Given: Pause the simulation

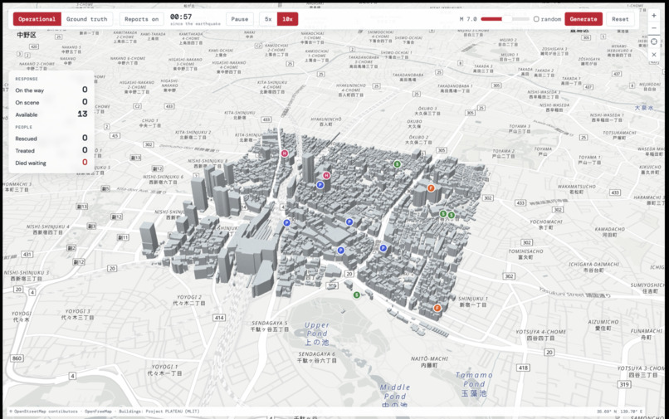Looking at the screenshot, I should 240,19.
